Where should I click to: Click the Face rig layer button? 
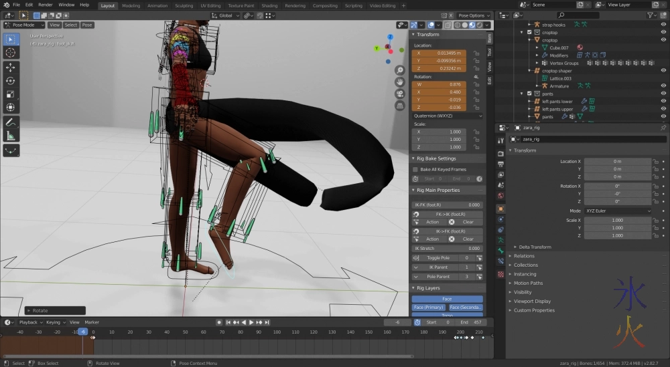click(447, 299)
